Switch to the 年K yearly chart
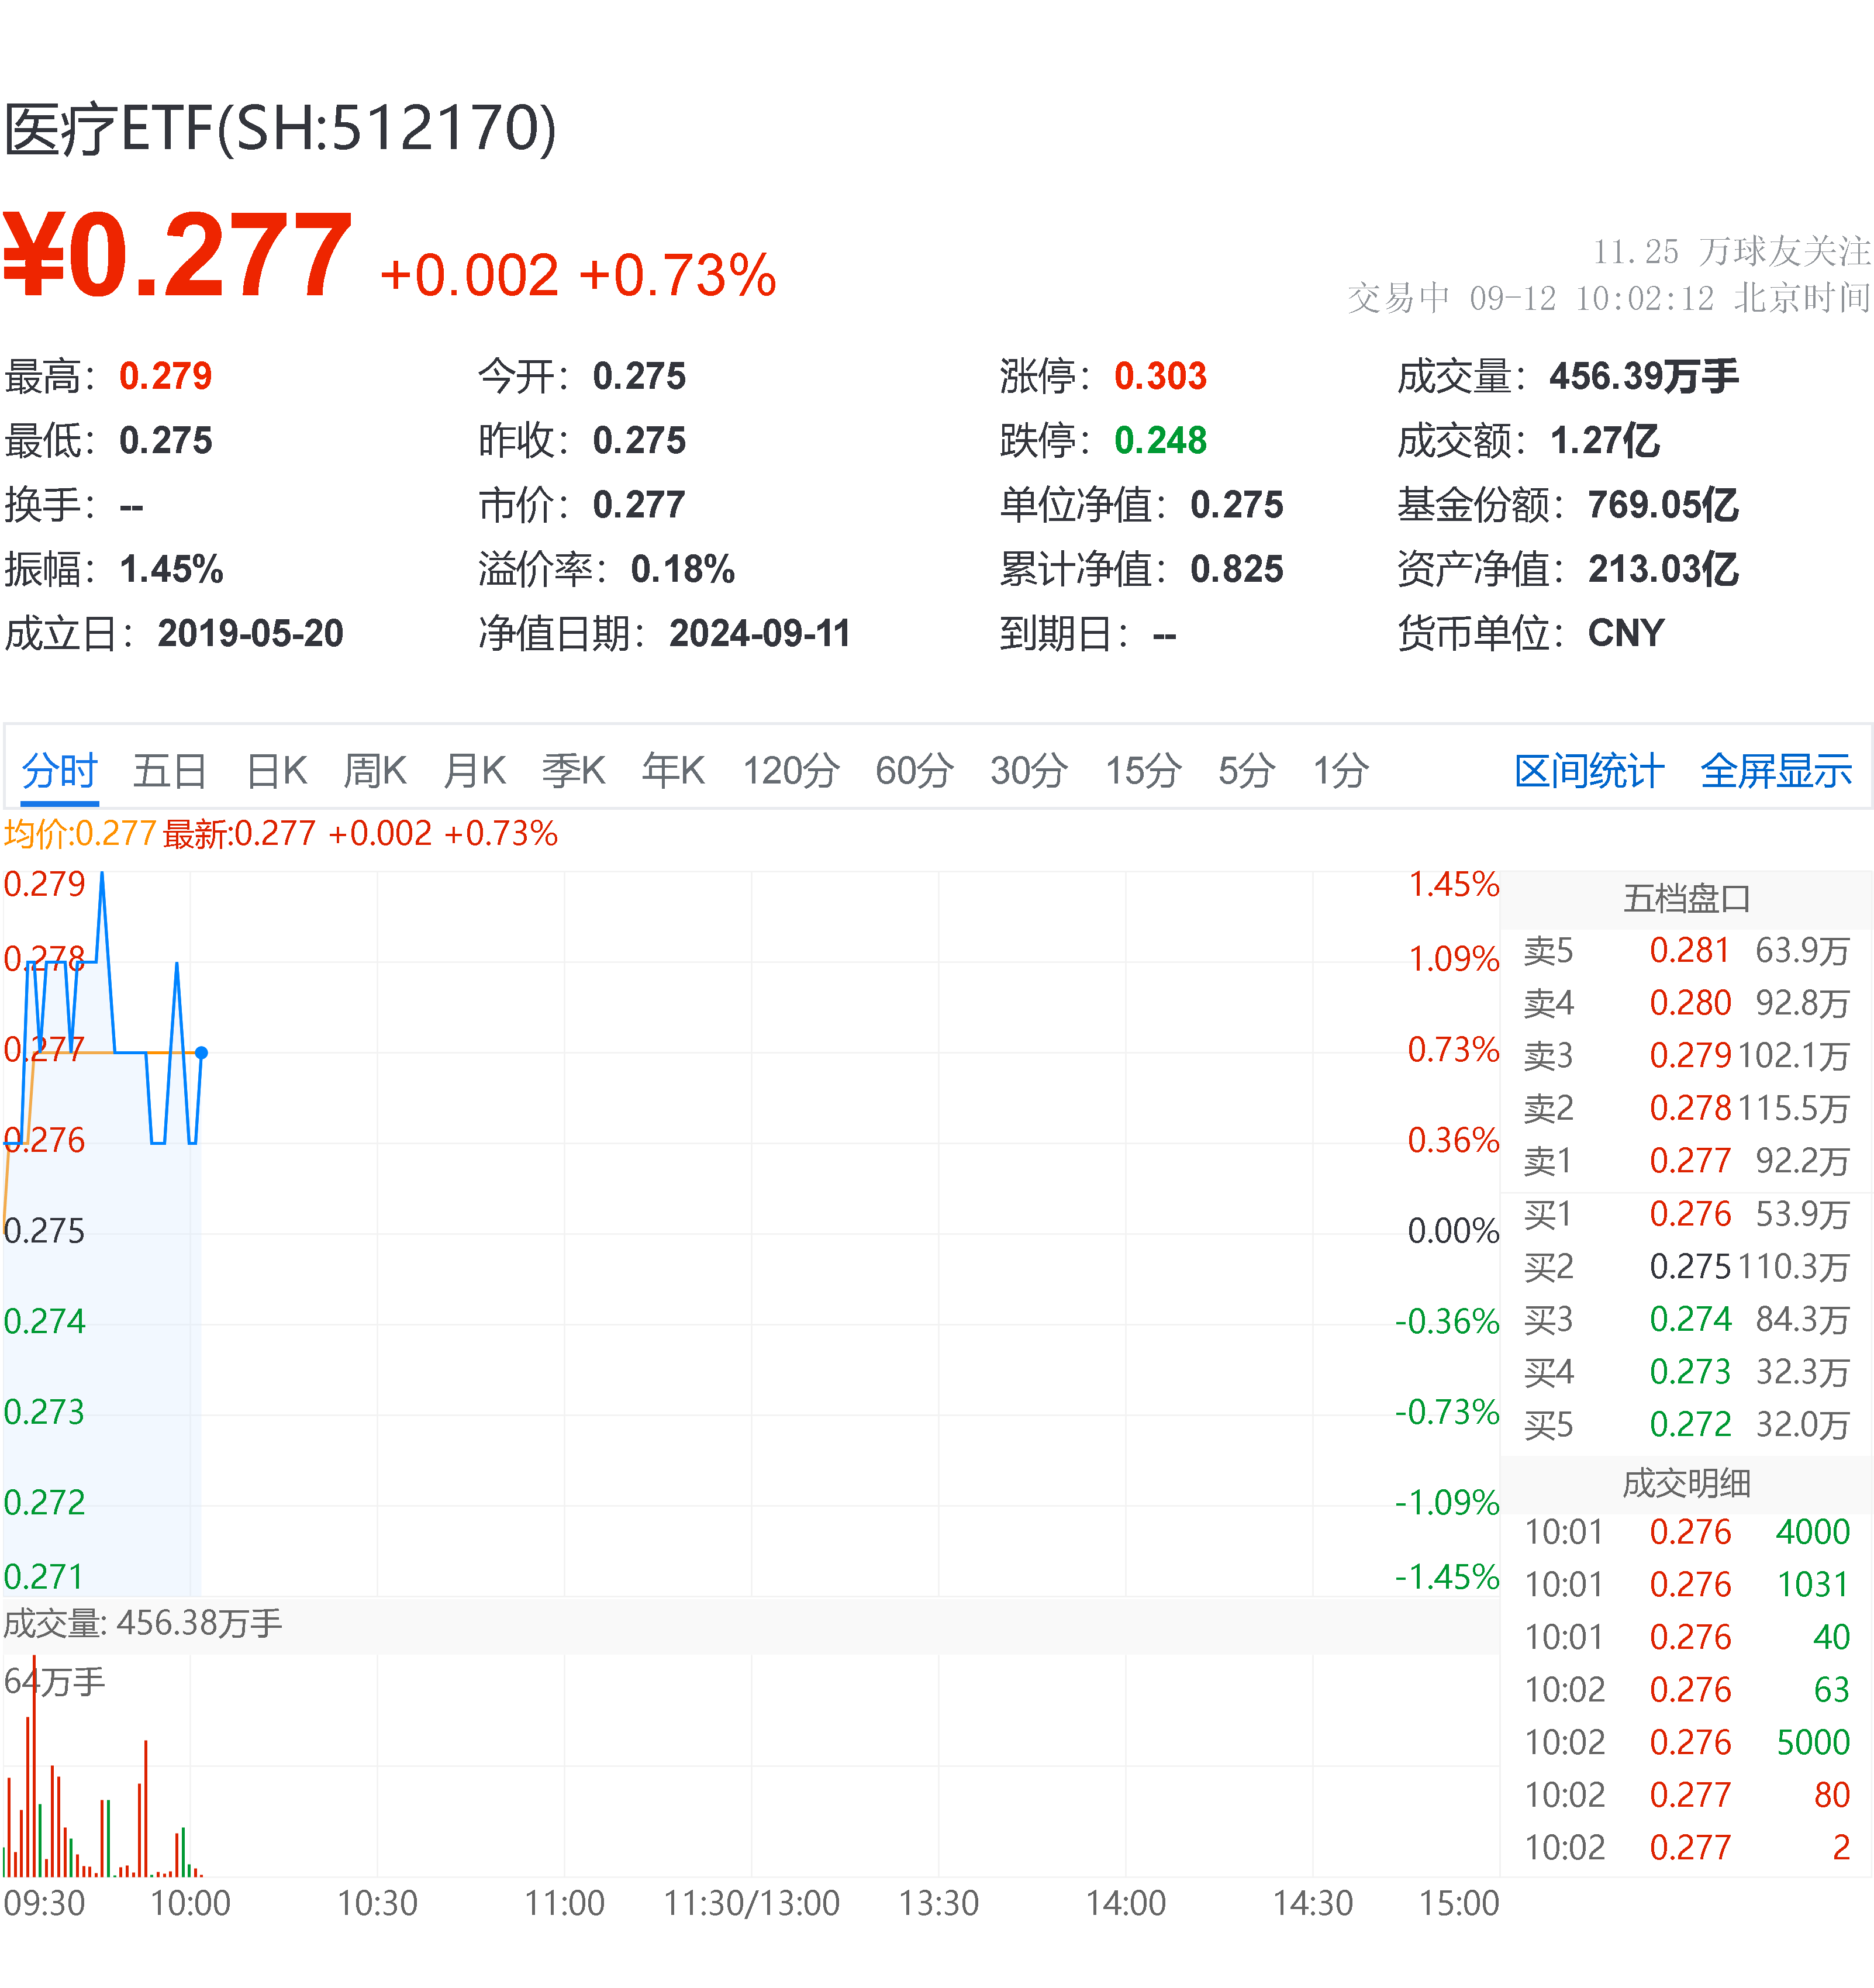1874x1988 pixels. coord(673,771)
